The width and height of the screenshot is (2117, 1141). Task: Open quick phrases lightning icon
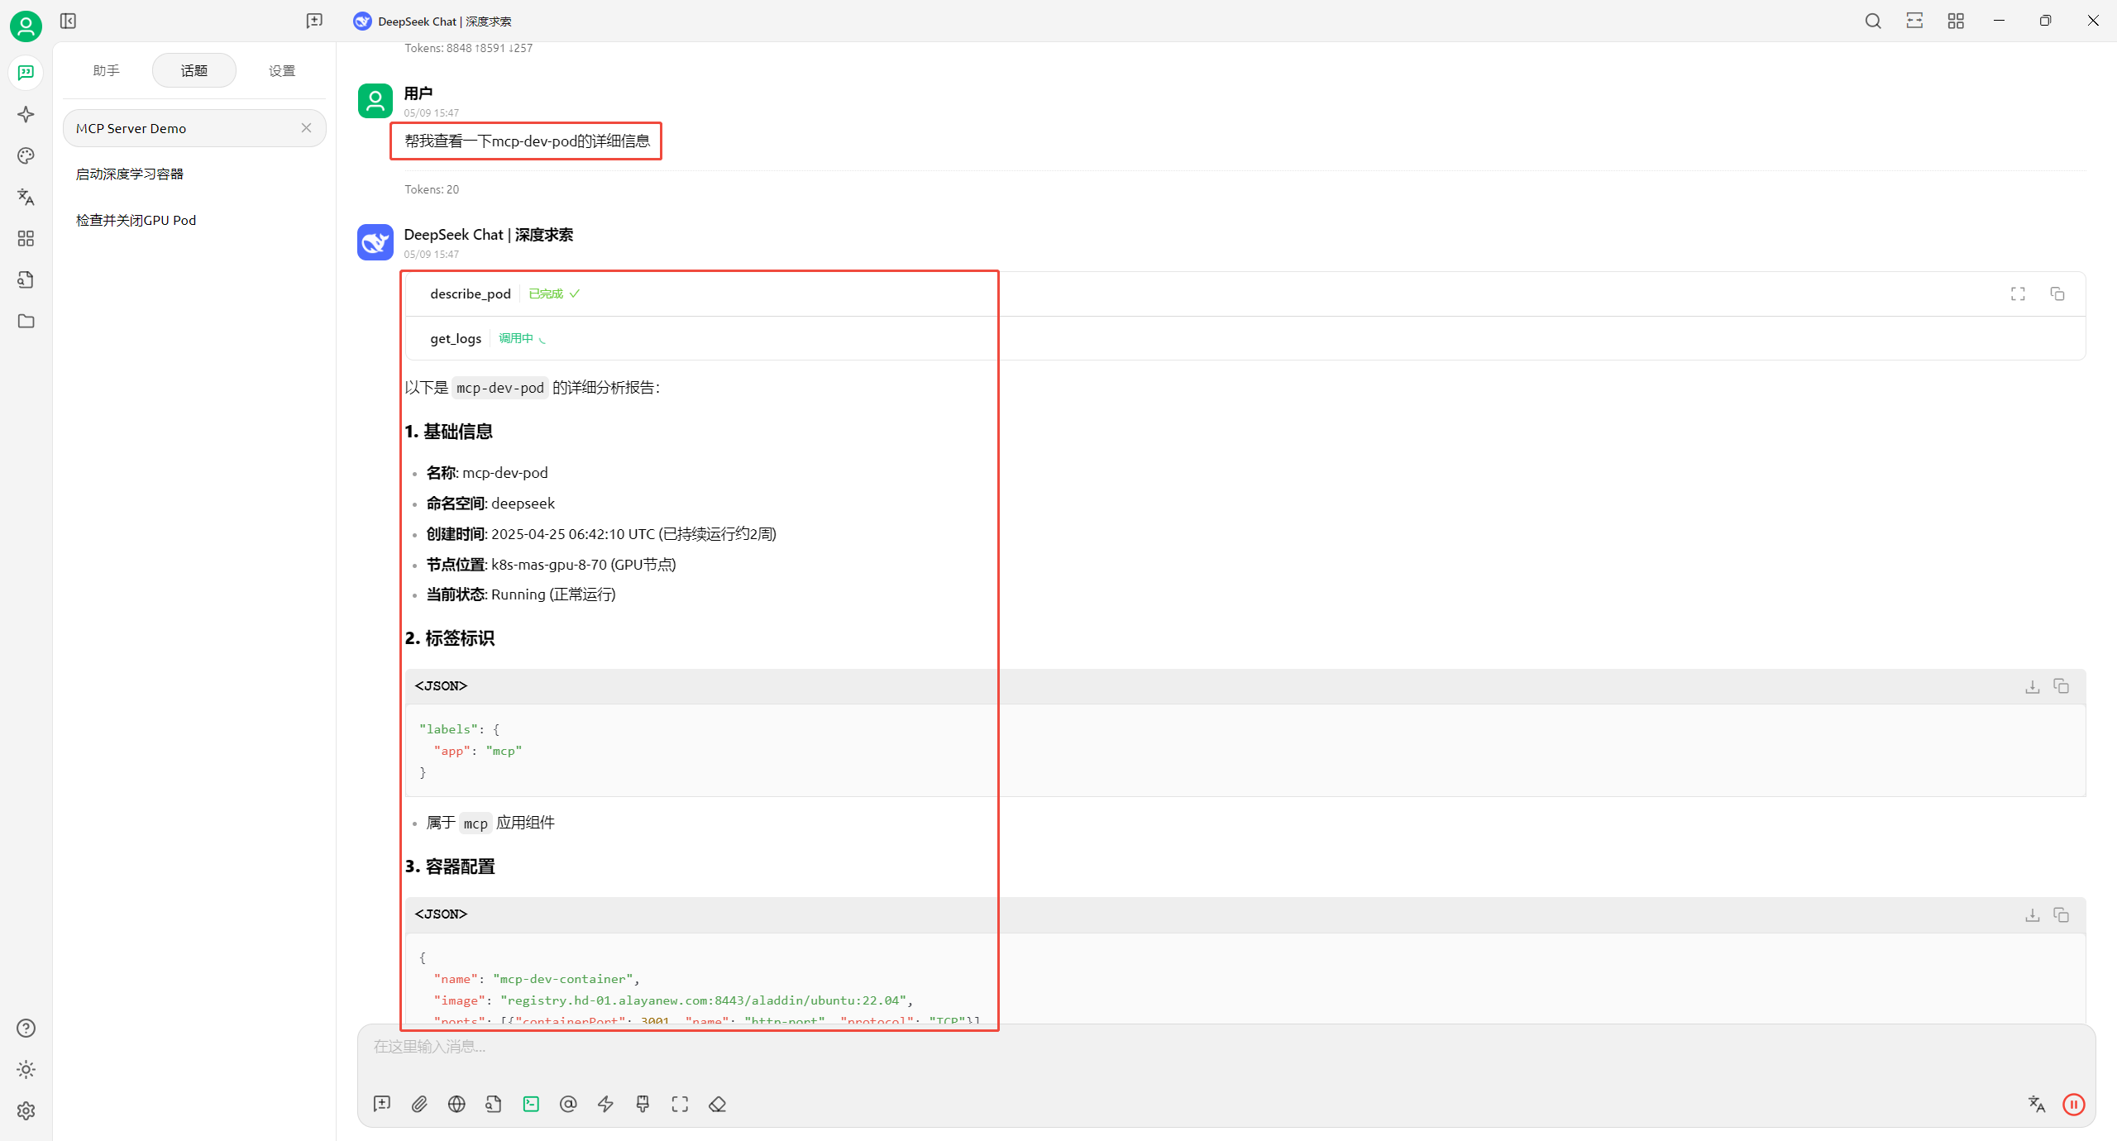(605, 1104)
